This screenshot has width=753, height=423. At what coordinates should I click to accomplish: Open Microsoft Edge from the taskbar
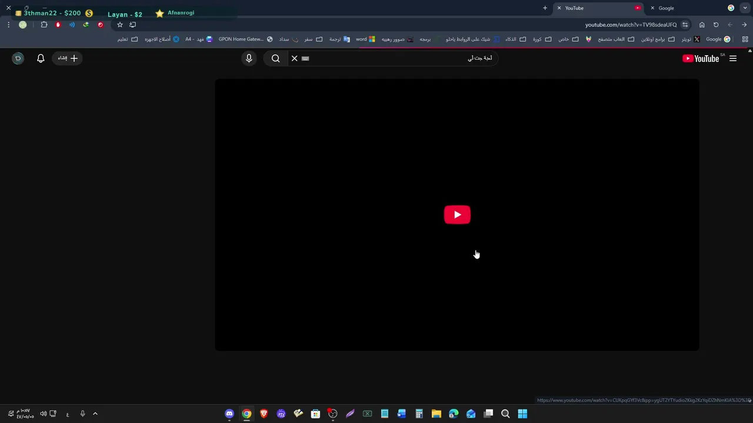pos(454,414)
